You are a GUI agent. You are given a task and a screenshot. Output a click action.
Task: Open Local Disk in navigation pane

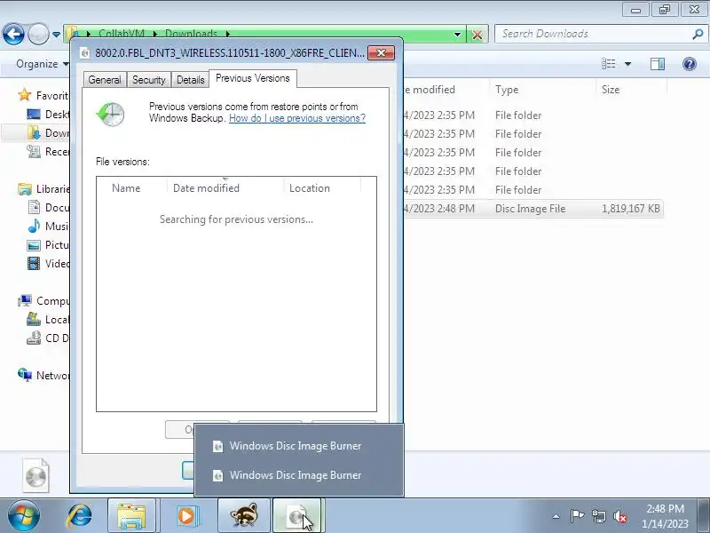[x=48, y=320]
